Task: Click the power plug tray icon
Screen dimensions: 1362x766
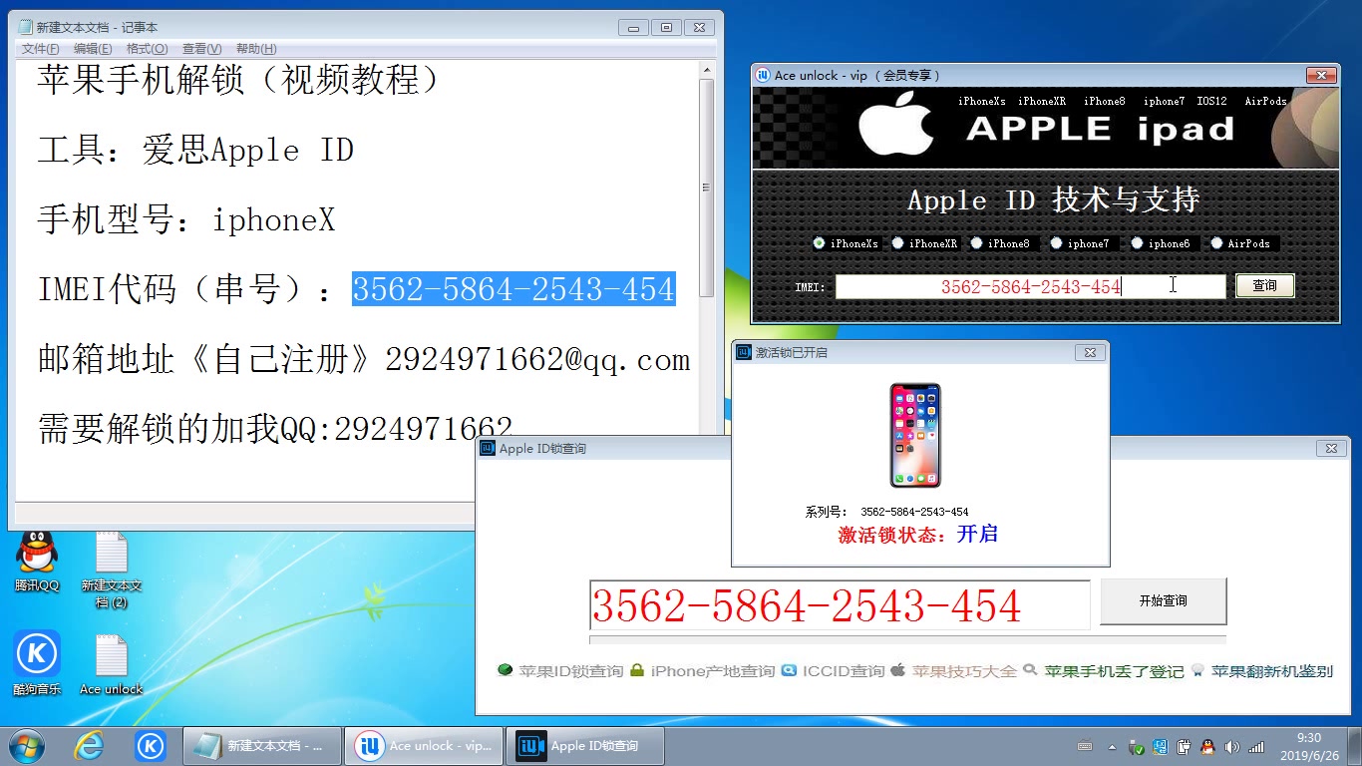Action: [x=1185, y=747]
